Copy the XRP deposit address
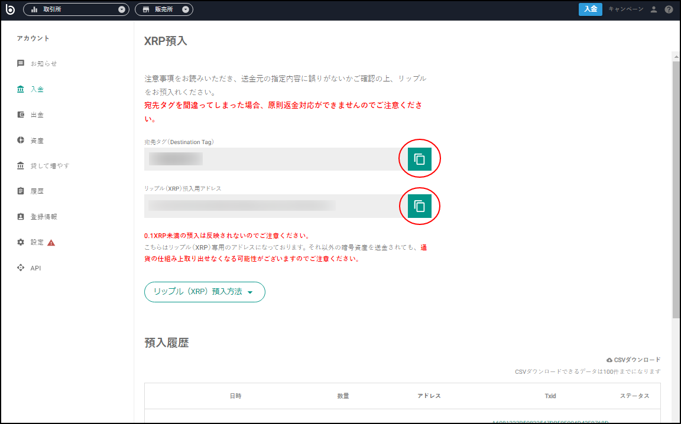 [420, 206]
